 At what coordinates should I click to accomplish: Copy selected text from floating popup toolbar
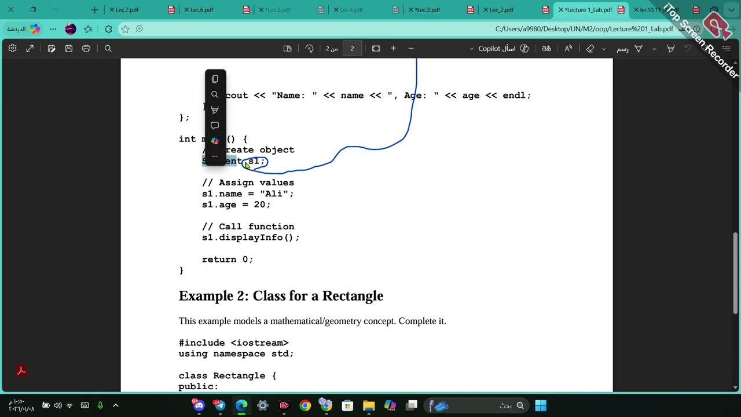[215, 79]
